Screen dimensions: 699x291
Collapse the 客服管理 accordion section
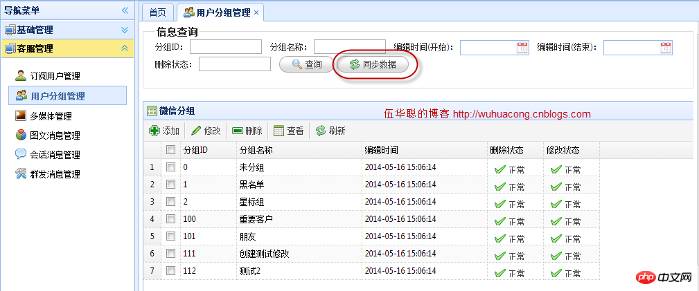(125, 48)
